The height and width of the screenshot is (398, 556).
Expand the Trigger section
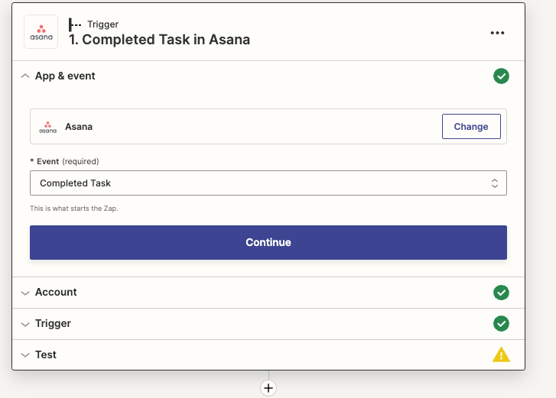[x=24, y=324]
